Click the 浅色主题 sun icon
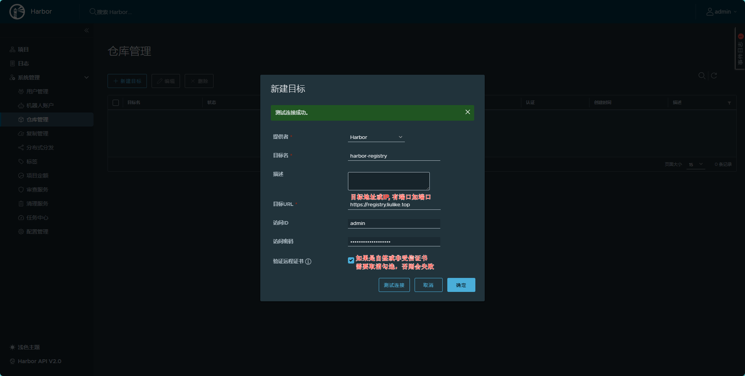 [12, 347]
